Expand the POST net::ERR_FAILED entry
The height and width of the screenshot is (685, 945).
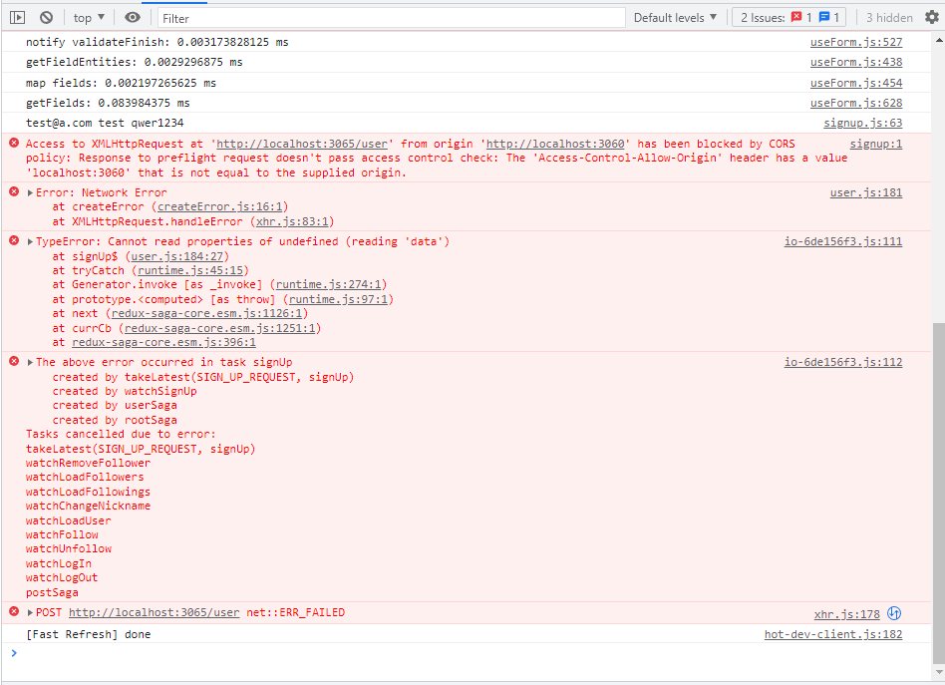click(x=30, y=612)
